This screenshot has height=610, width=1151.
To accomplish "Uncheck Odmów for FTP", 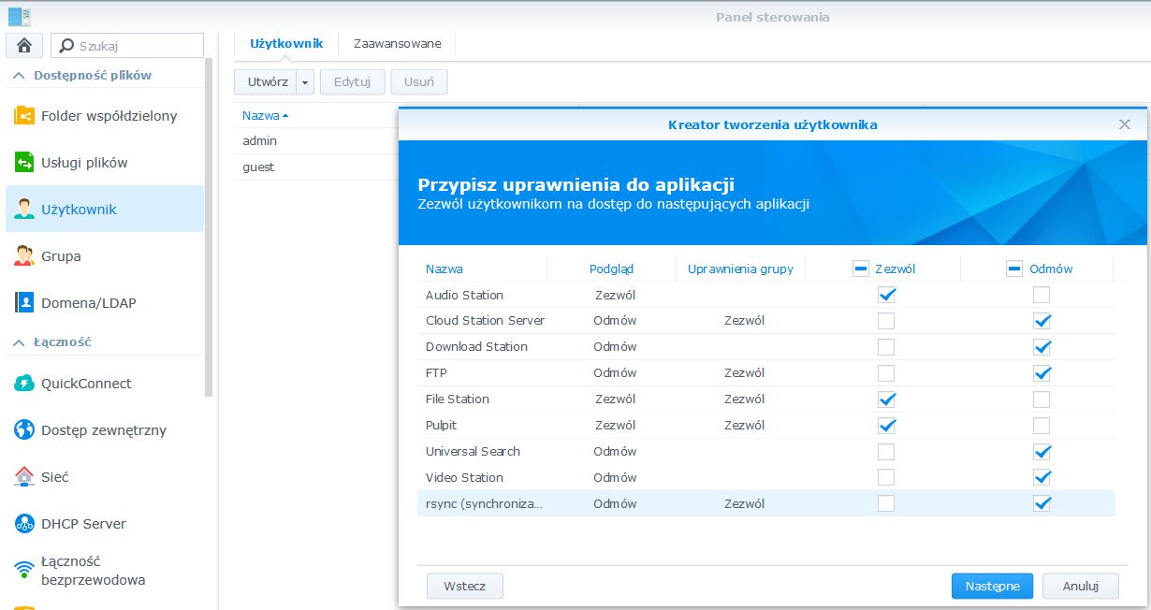I will point(1042,373).
